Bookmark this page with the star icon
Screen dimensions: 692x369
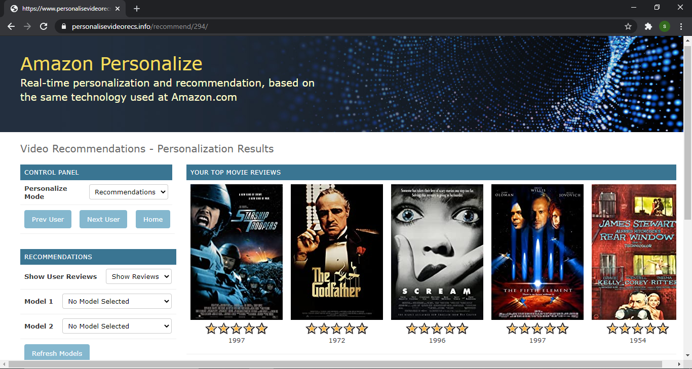click(628, 26)
